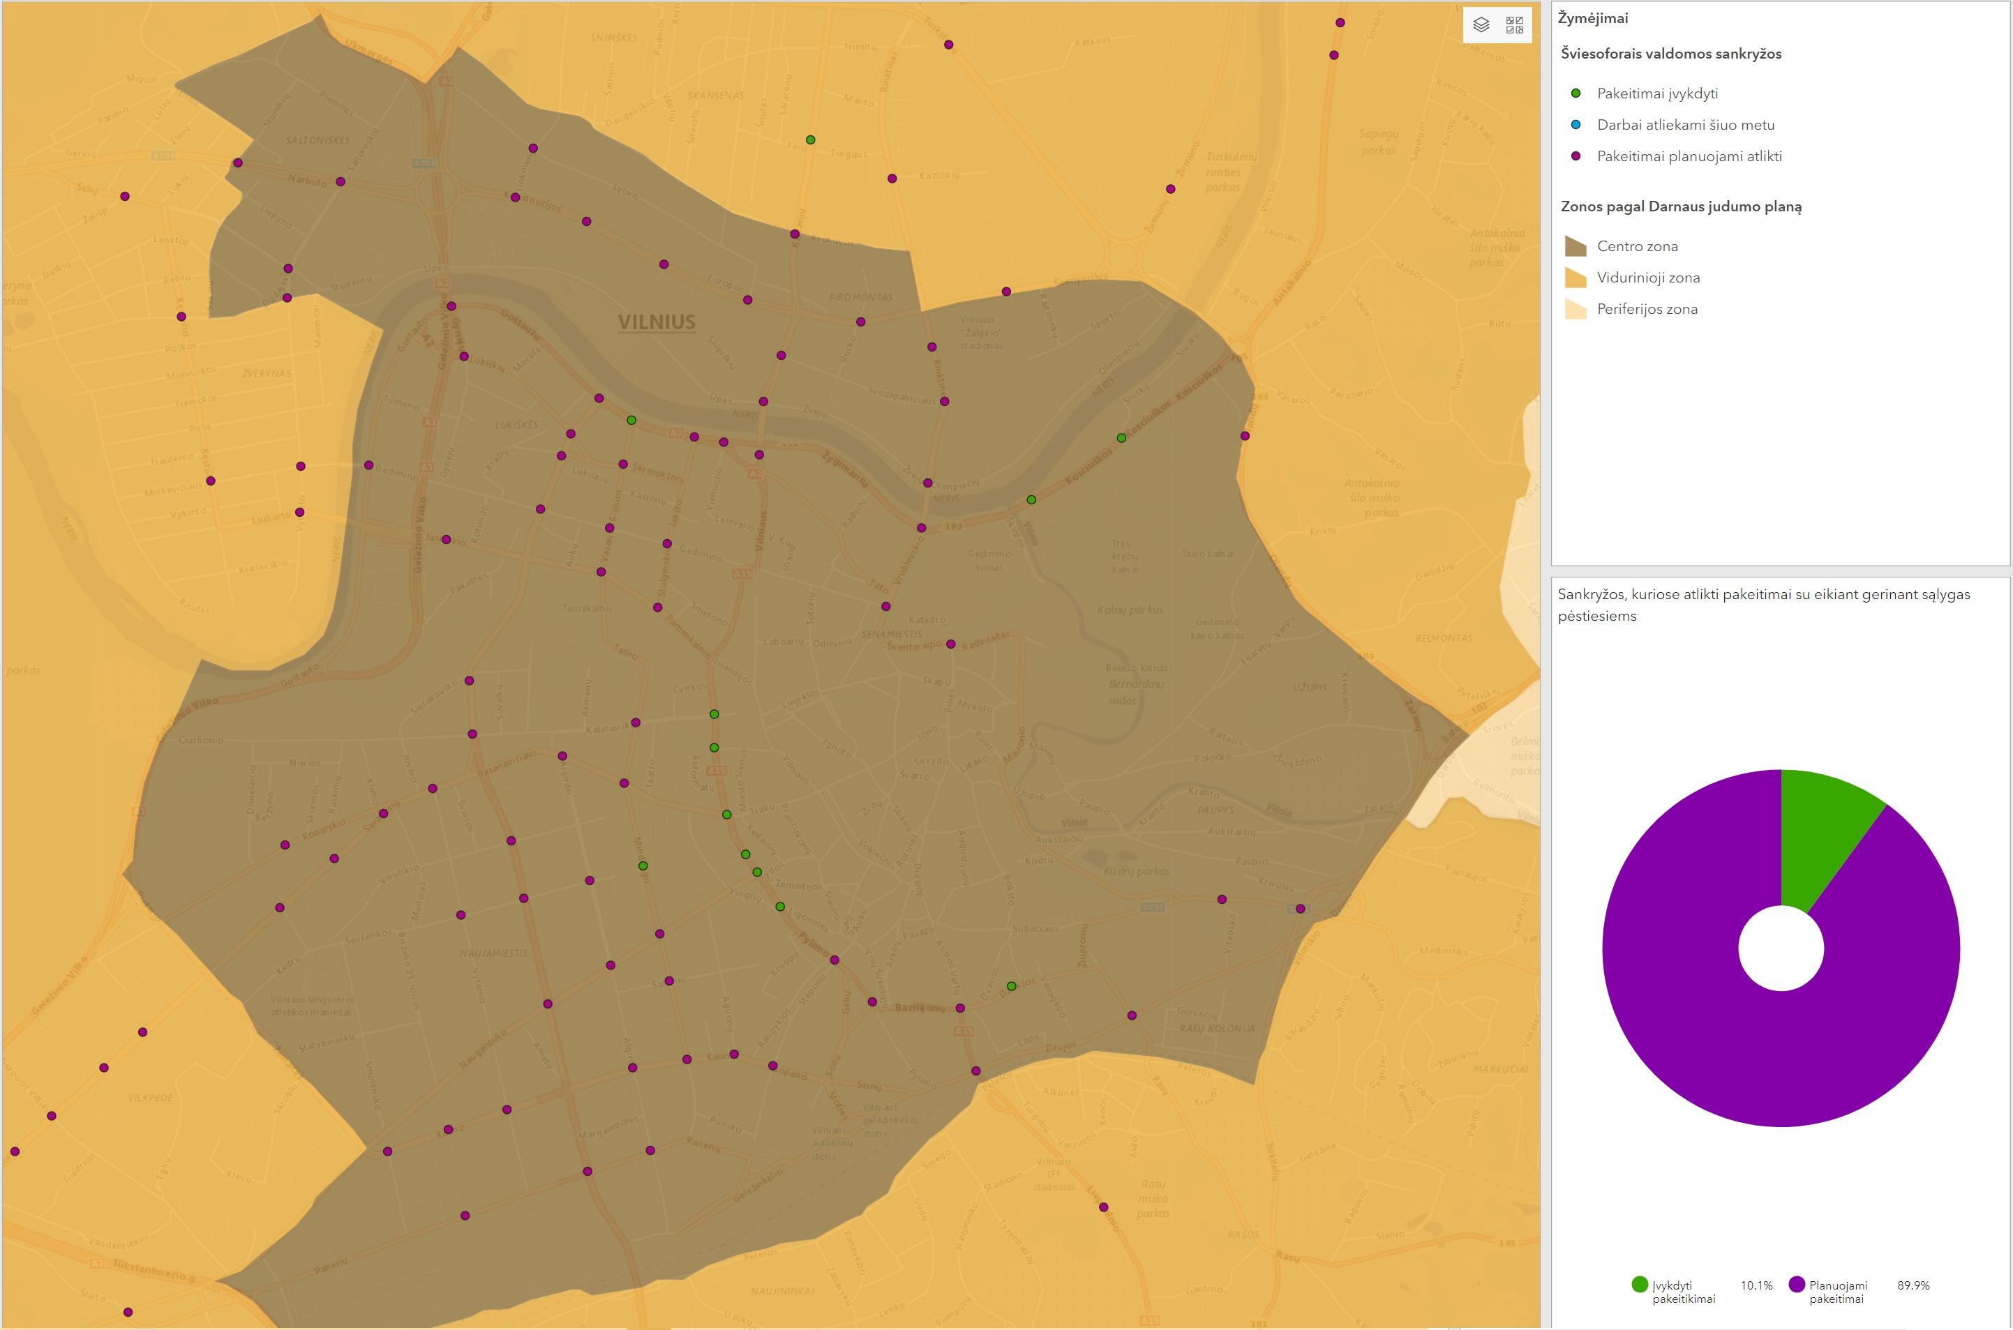Click Pakeitimai planuojami atlikti legend label

tap(1689, 156)
